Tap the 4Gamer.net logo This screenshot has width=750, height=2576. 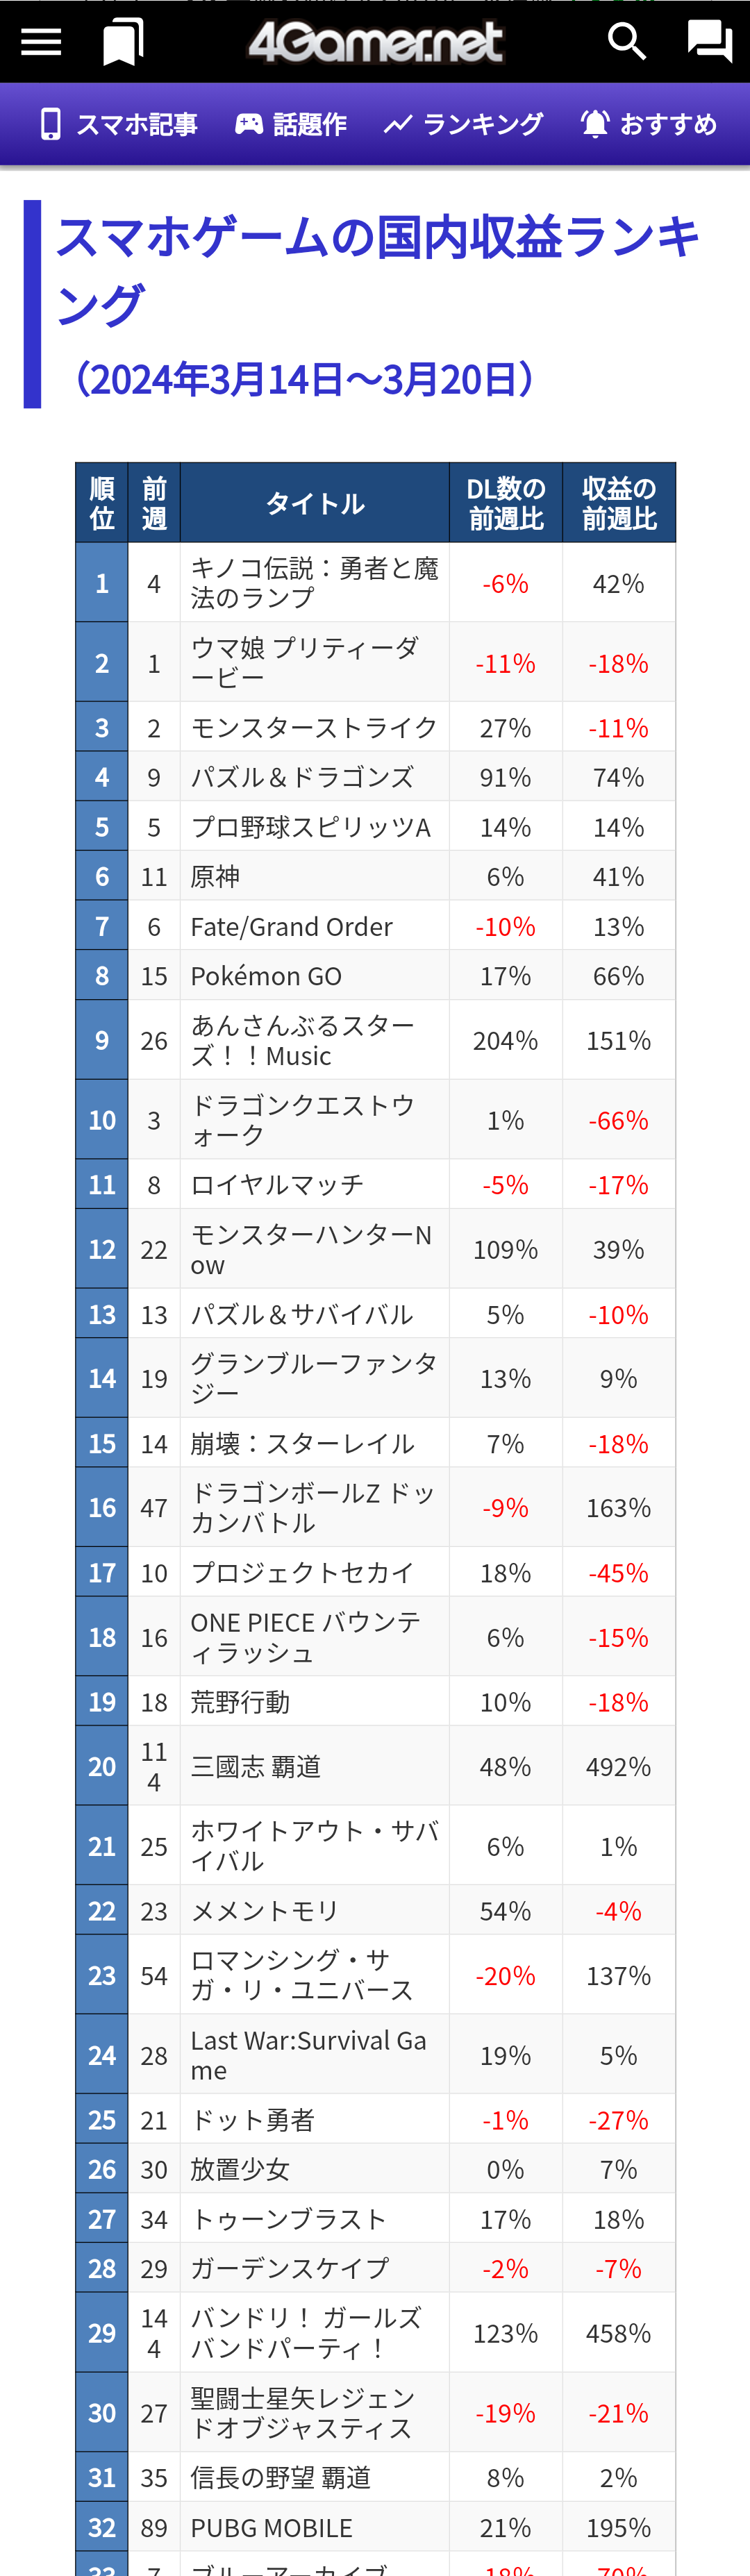point(376,42)
